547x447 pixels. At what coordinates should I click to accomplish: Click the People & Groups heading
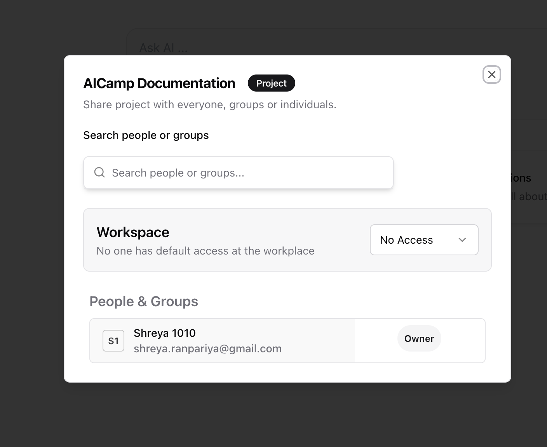tap(144, 301)
